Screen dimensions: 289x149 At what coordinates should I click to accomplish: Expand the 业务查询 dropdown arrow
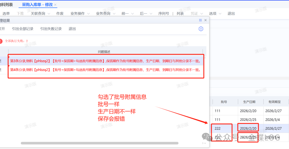(114, 14)
